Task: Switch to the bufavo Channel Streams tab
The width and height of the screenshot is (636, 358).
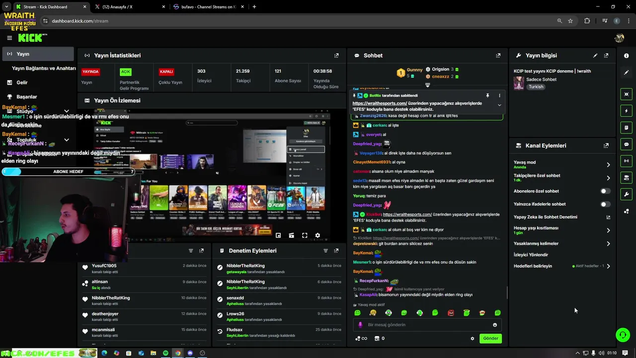Action: point(208,7)
